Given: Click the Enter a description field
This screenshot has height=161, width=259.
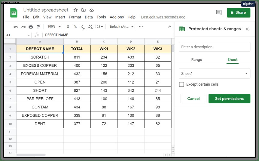Looking at the screenshot, I should tap(215, 47).
